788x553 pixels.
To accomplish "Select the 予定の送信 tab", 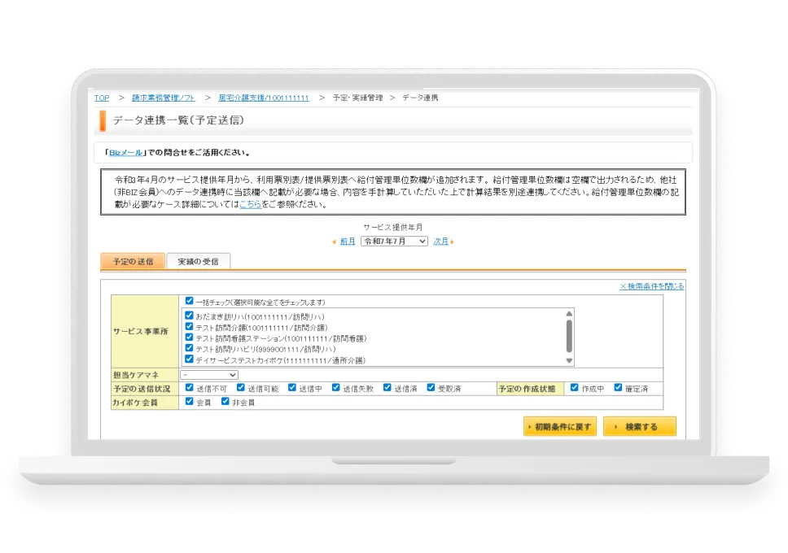I will point(132,262).
